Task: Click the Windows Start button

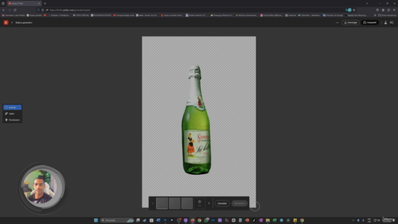Action: coord(96,220)
